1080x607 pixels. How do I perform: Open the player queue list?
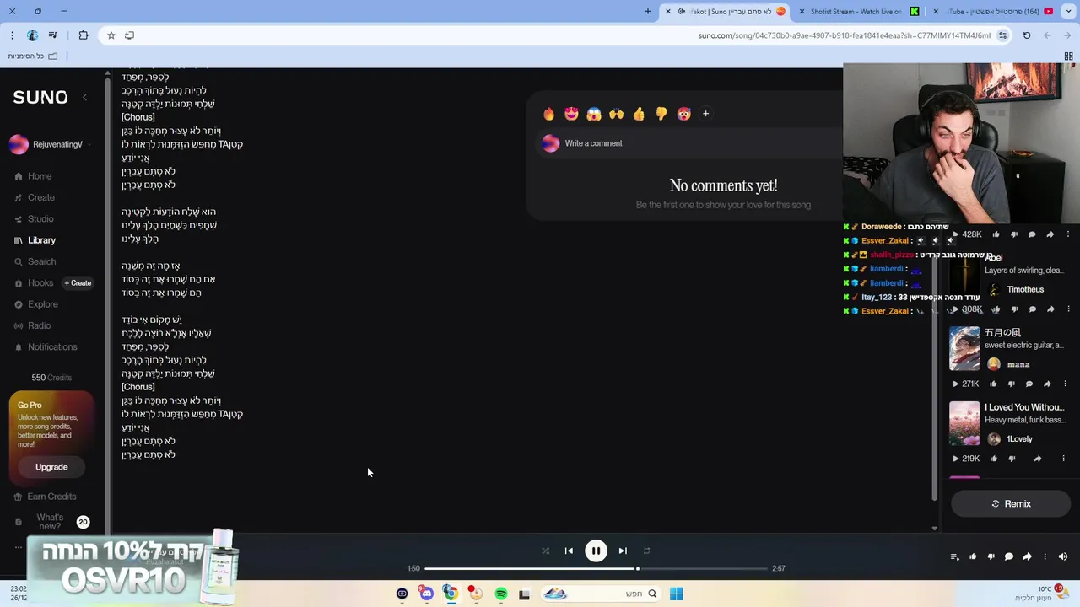[954, 556]
